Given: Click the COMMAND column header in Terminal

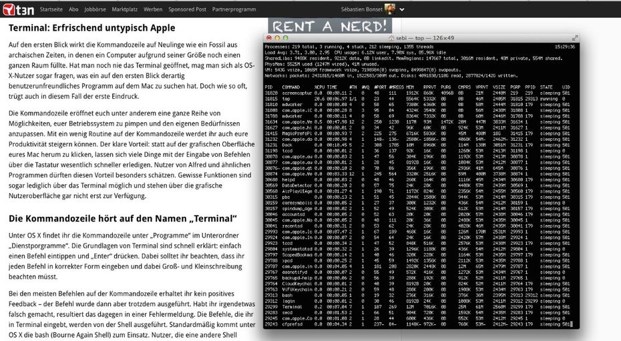Looking at the screenshot, I should click(291, 87).
